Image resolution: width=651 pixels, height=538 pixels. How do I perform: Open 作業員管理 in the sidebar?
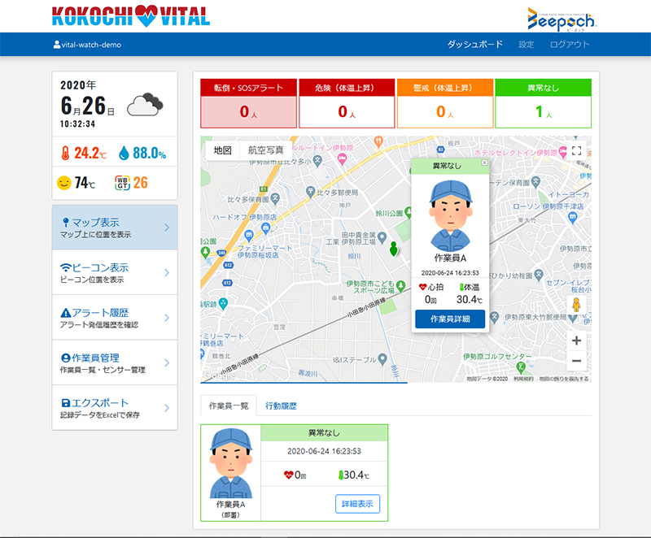(x=115, y=362)
